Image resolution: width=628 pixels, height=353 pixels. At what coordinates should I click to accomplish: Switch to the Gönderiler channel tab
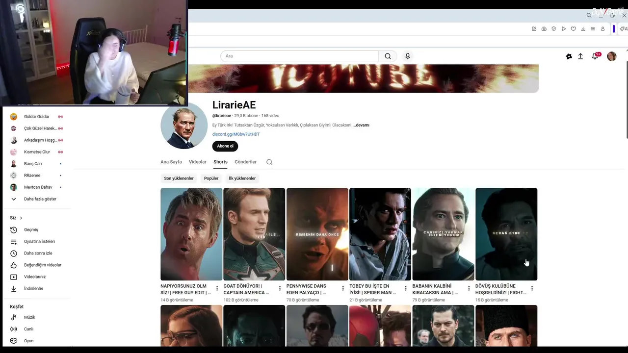(246, 162)
